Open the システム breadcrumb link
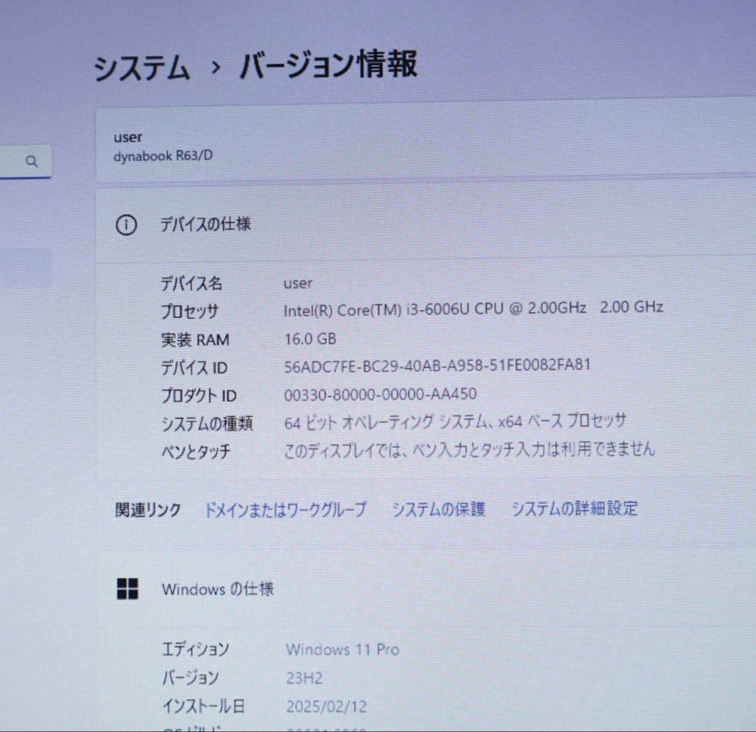 141,67
